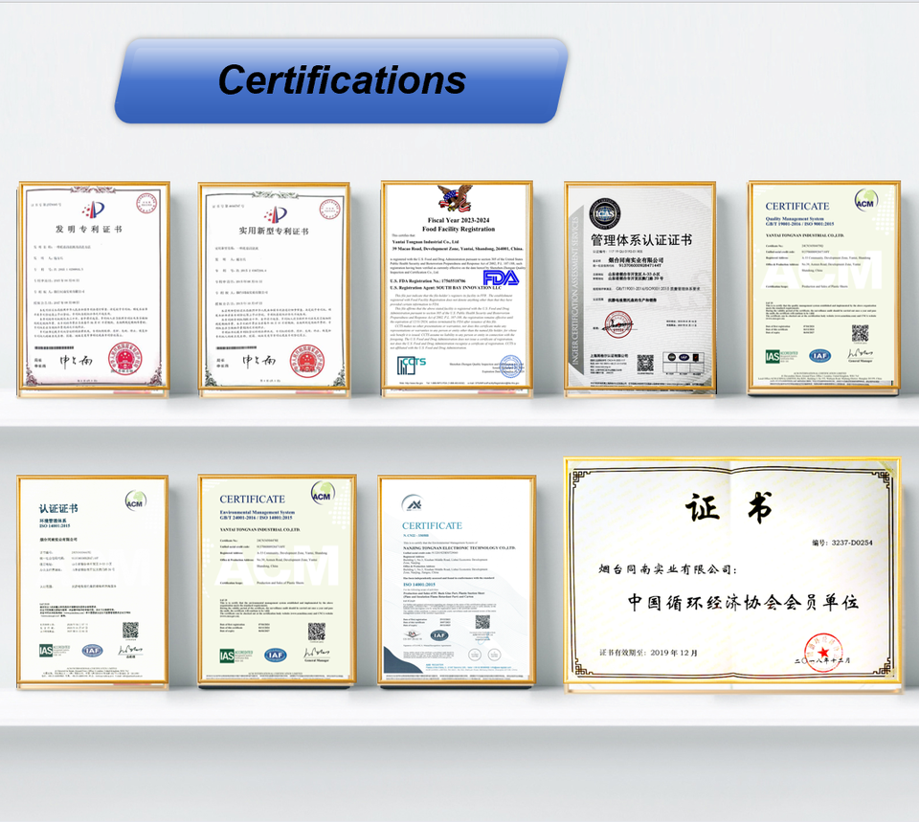This screenshot has width=919, height=822.
Task: Click the QR code on Nanjing Tongnan certificate
Action: [482, 622]
